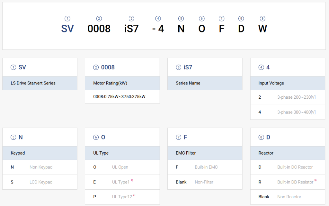Screen dimensions: 329x206
Task: Select the "Non-Reactor" description
Action: click(289, 197)
